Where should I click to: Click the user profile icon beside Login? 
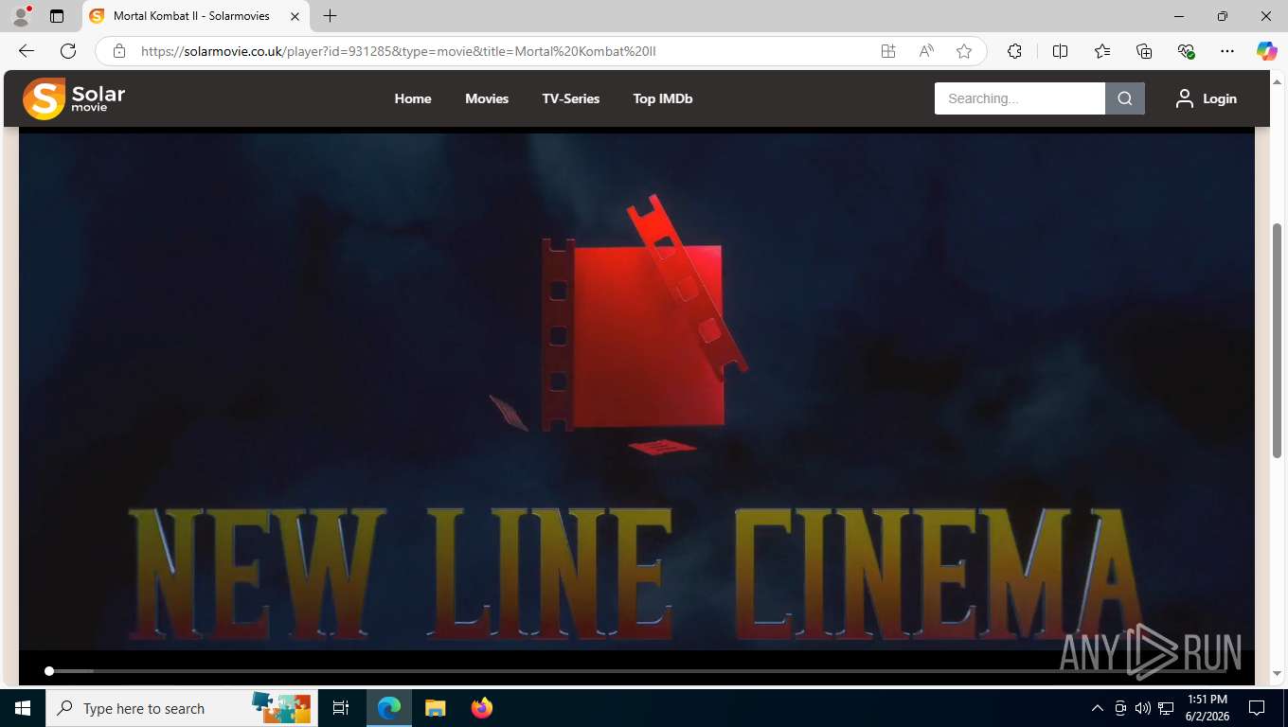pyautogui.click(x=1185, y=98)
